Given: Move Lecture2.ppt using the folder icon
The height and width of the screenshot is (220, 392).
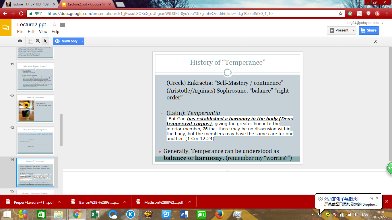Looking at the screenshot, I should [63, 25].
